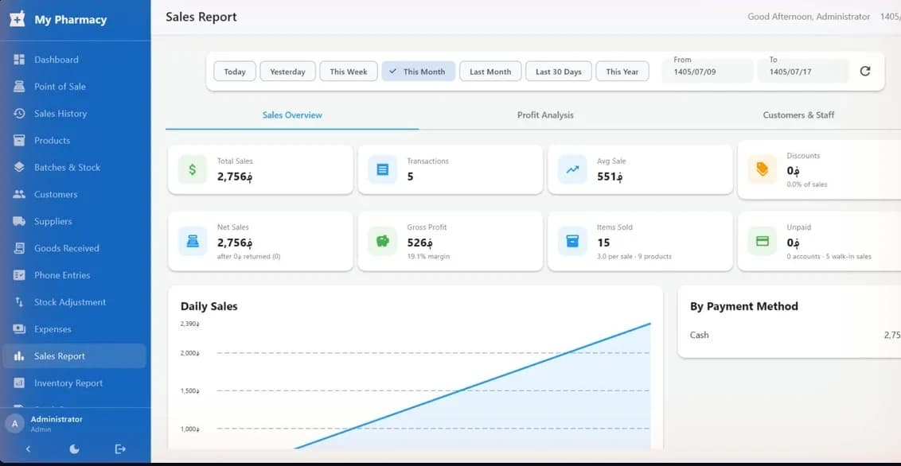Click the To date field

click(x=803, y=71)
